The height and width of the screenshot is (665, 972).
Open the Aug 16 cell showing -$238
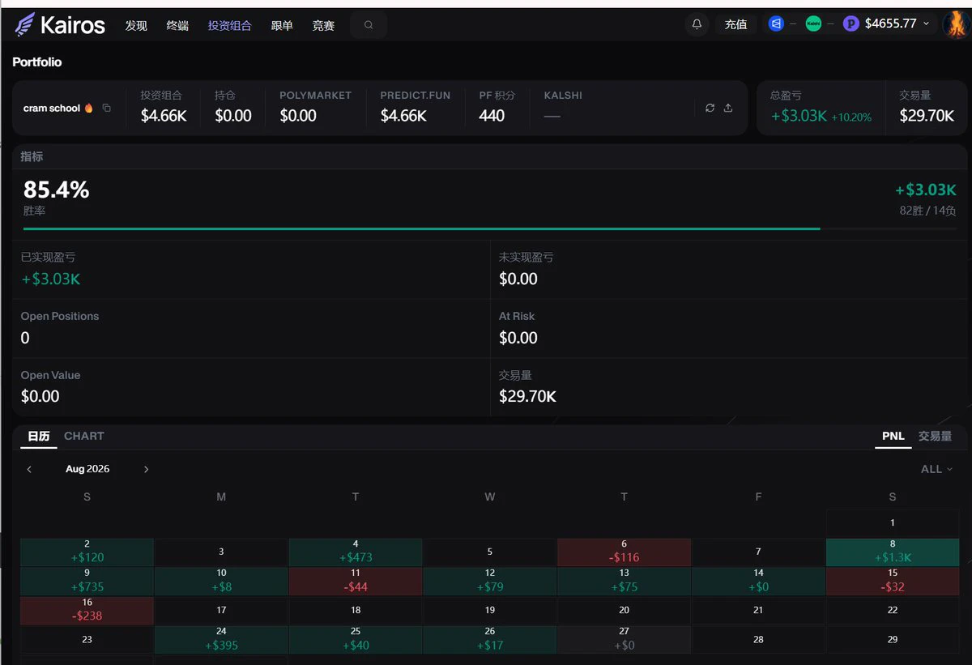(87, 610)
